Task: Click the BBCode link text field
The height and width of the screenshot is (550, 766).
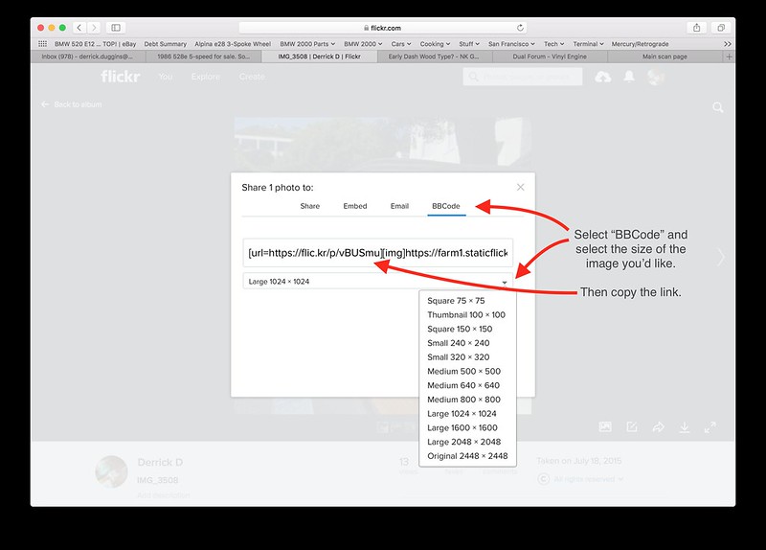Action: [377, 253]
